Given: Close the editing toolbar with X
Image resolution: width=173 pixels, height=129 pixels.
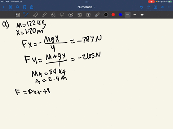Looking at the screenshot, I should (163, 7).
